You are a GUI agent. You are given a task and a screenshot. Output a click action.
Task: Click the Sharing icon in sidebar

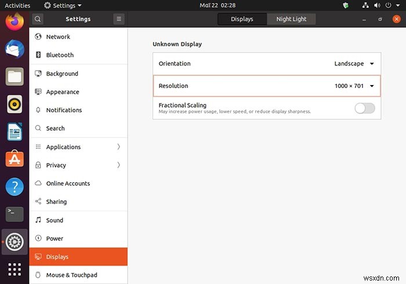pos(38,201)
